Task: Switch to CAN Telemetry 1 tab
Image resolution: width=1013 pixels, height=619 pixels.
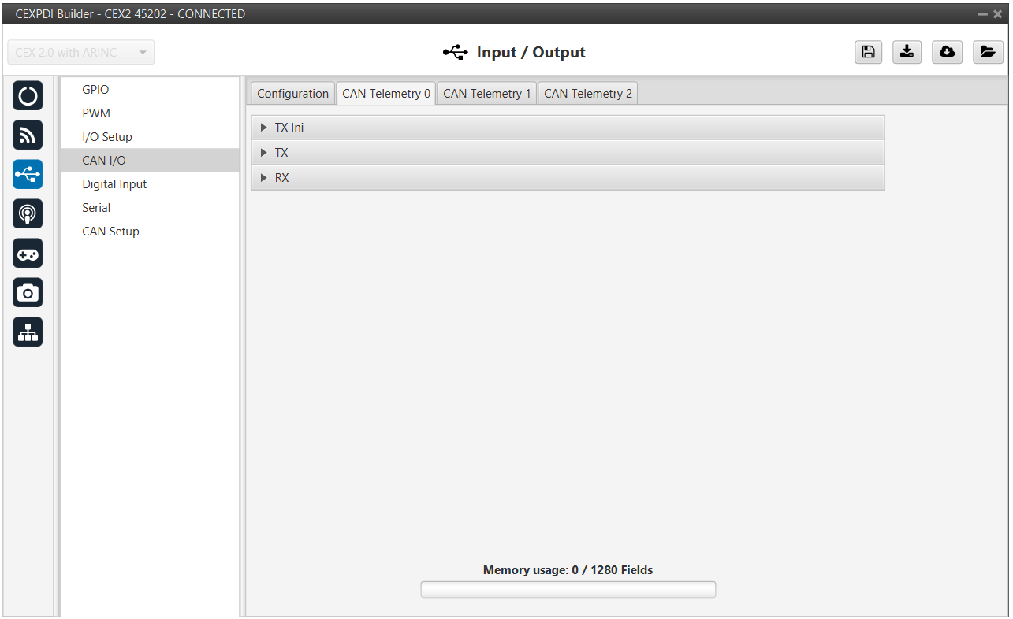Action: (x=486, y=94)
